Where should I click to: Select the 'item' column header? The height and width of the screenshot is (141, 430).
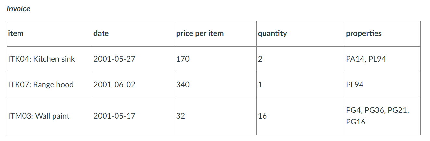(x=50, y=34)
